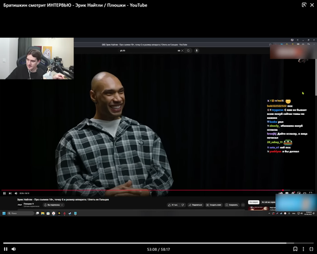The height and width of the screenshot is (254, 317).
Task: Open video in pop-out window icon
Action: tap(304, 5)
